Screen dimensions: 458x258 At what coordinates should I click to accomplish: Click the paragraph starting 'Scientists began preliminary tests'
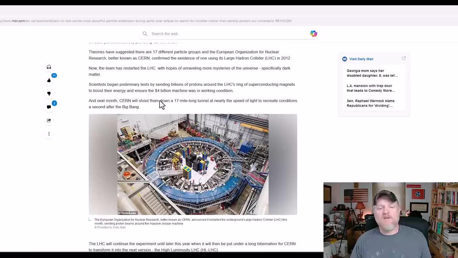[x=192, y=87]
